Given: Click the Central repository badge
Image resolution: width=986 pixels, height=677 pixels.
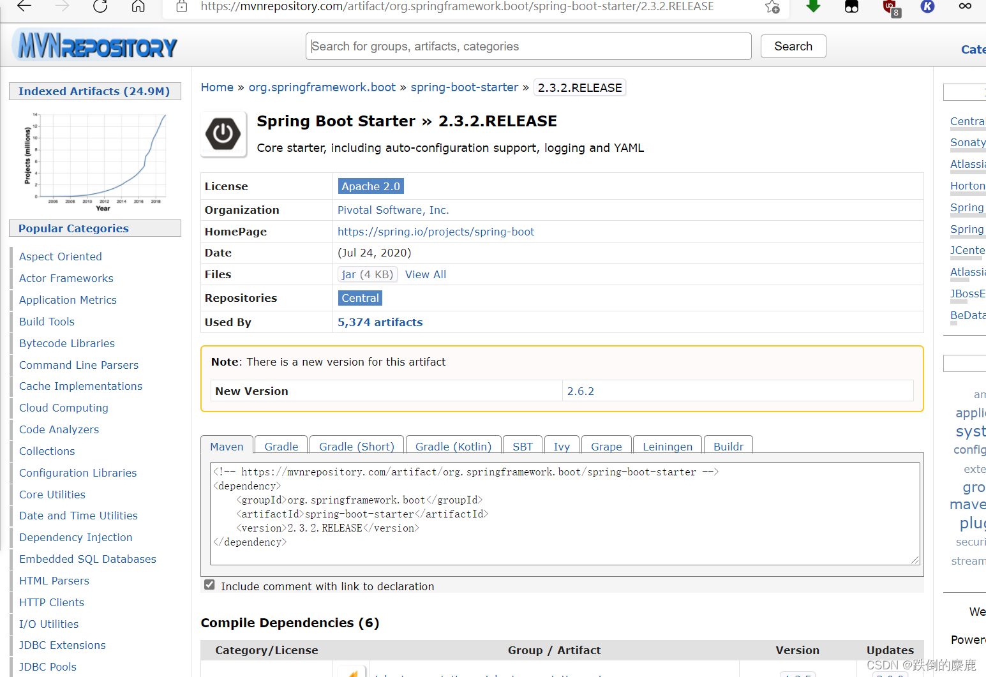Looking at the screenshot, I should pos(360,298).
